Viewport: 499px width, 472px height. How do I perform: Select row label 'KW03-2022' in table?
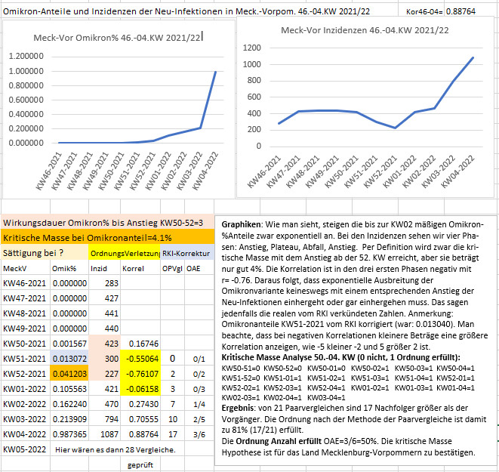[26, 419]
